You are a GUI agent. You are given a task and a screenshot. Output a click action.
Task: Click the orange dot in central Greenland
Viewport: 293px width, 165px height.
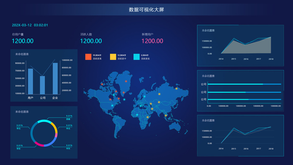coord(126,81)
